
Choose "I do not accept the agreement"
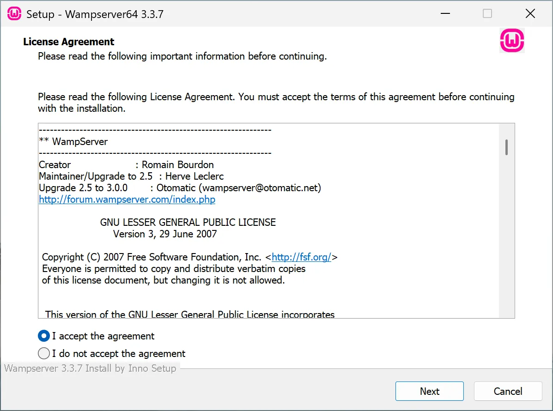[x=44, y=354]
